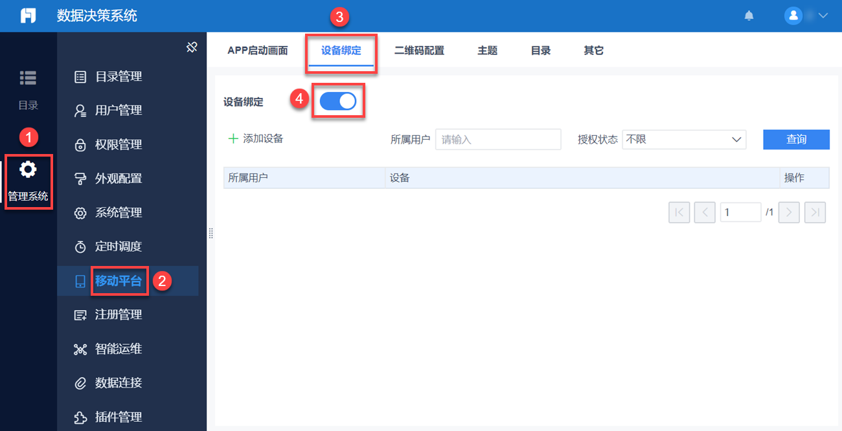Click the 目录管理 icon
This screenshot has width=842, height=431.
[x=80, y=77]
